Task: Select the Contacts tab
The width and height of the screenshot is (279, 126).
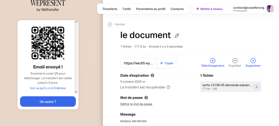Action: pyautogui.click(x=177, y=9)
